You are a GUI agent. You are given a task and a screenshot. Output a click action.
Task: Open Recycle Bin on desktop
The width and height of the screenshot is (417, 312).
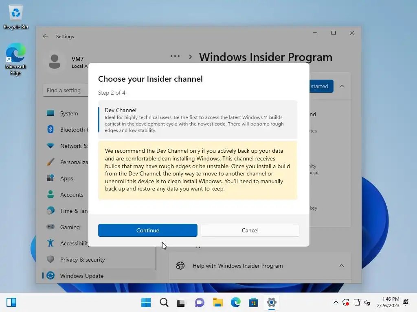point(16,17)
